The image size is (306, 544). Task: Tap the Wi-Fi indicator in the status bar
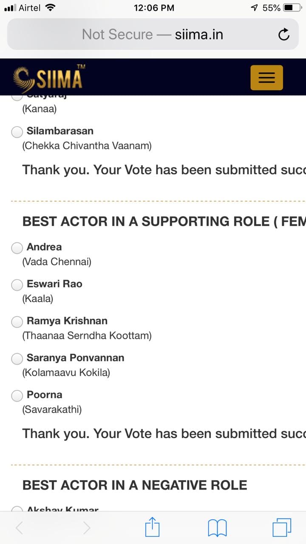[50, 8]
